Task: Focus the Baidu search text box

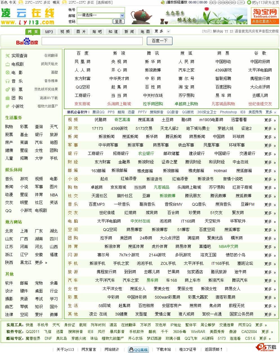Action: [x=92, y=41]
